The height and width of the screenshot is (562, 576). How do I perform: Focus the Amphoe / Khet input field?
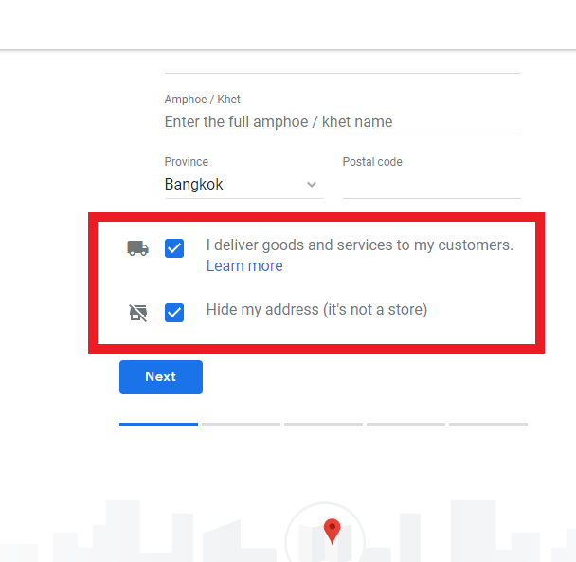pos(343,122)
